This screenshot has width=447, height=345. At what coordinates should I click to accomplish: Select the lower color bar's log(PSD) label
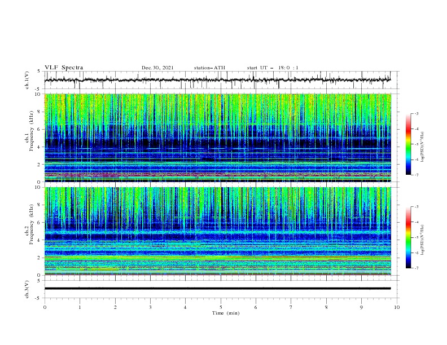pos(423,240)
